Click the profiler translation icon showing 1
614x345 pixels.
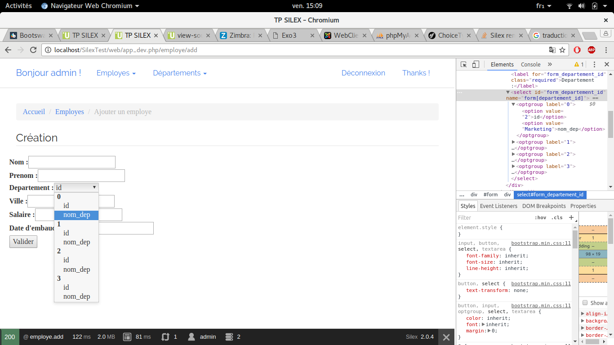pos(165,336)
